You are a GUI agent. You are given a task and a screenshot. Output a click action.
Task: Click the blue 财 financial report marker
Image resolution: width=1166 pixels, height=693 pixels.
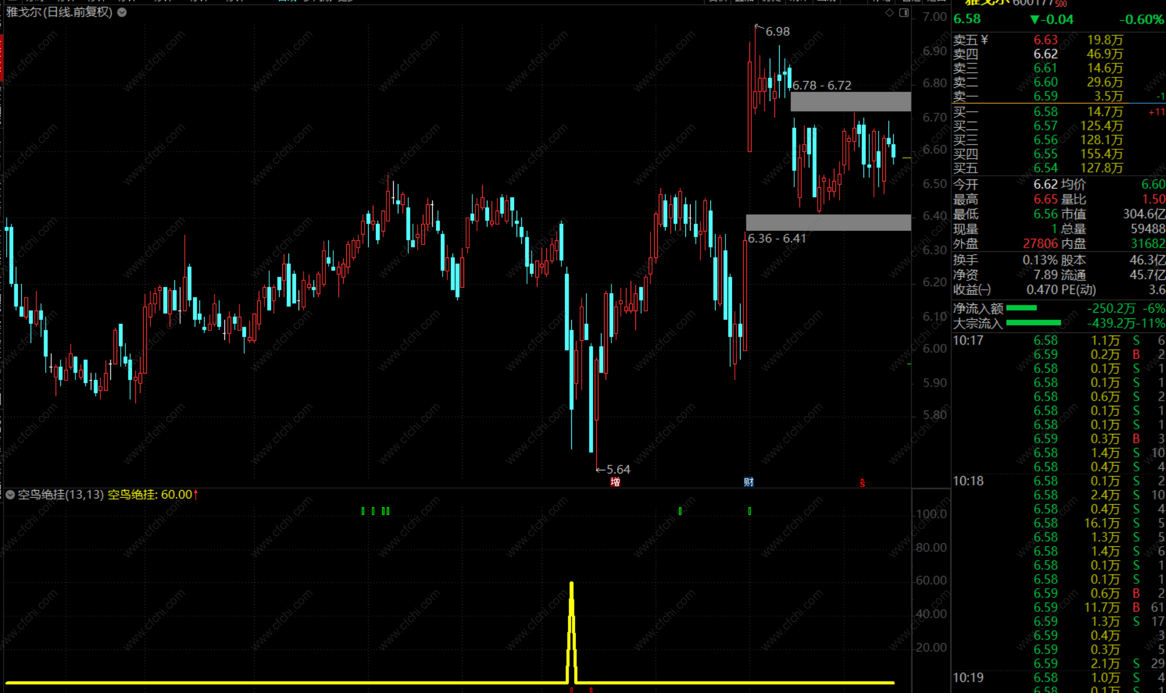(748, 482)
